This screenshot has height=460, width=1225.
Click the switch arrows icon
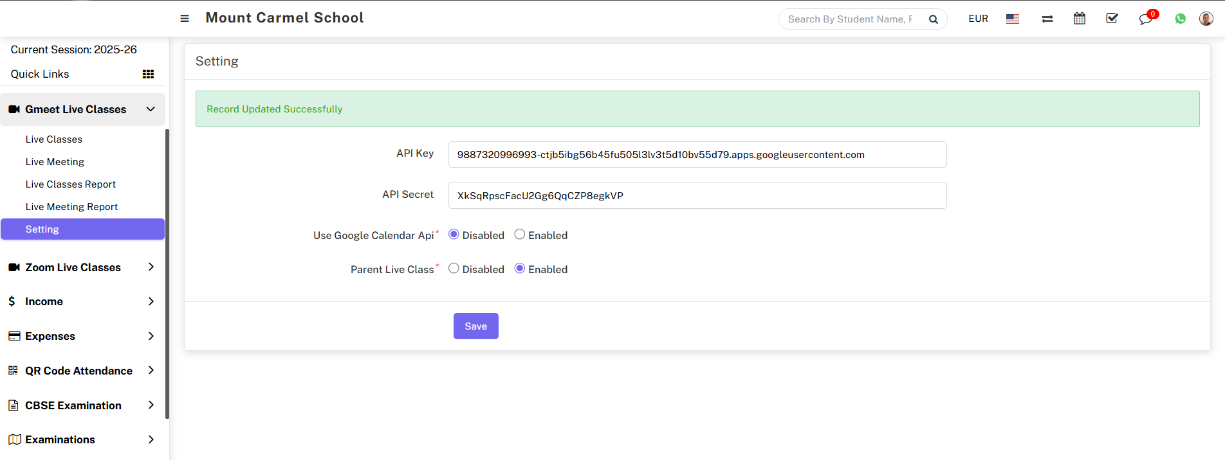coord(1047,19)
